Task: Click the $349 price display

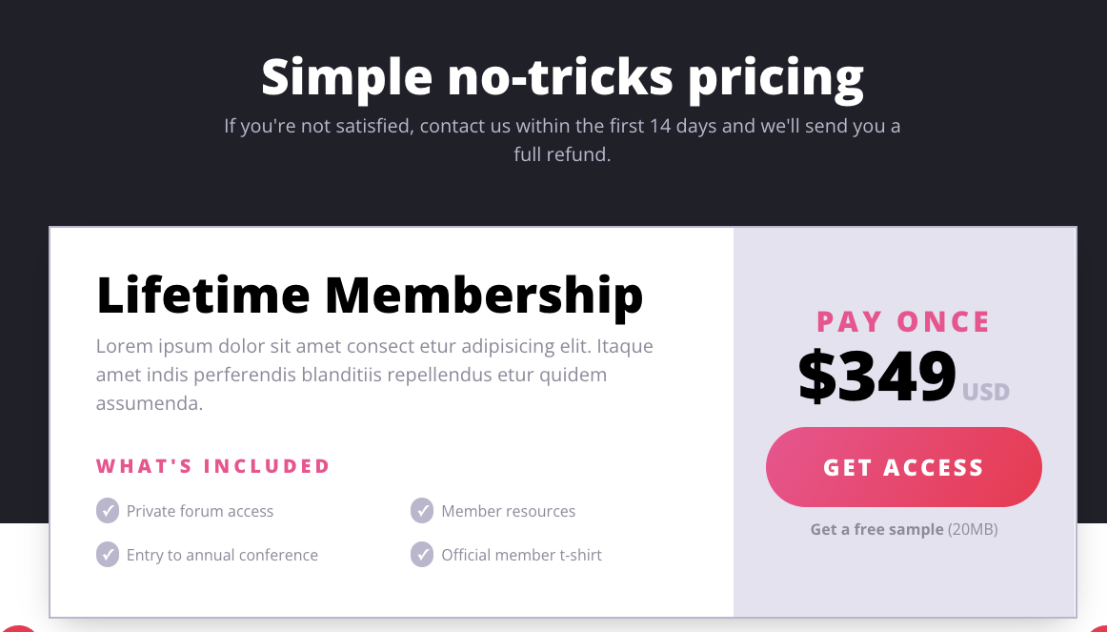Action: point(878,377)
